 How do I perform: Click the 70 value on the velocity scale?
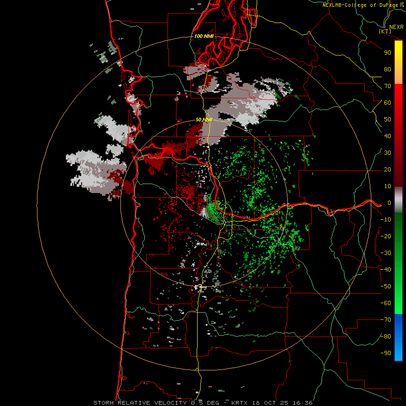pyautogui.click(x=388, y=86)
